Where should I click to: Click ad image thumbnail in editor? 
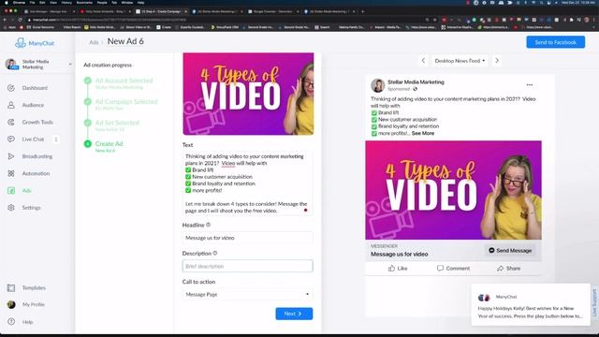tap(248, 94)
